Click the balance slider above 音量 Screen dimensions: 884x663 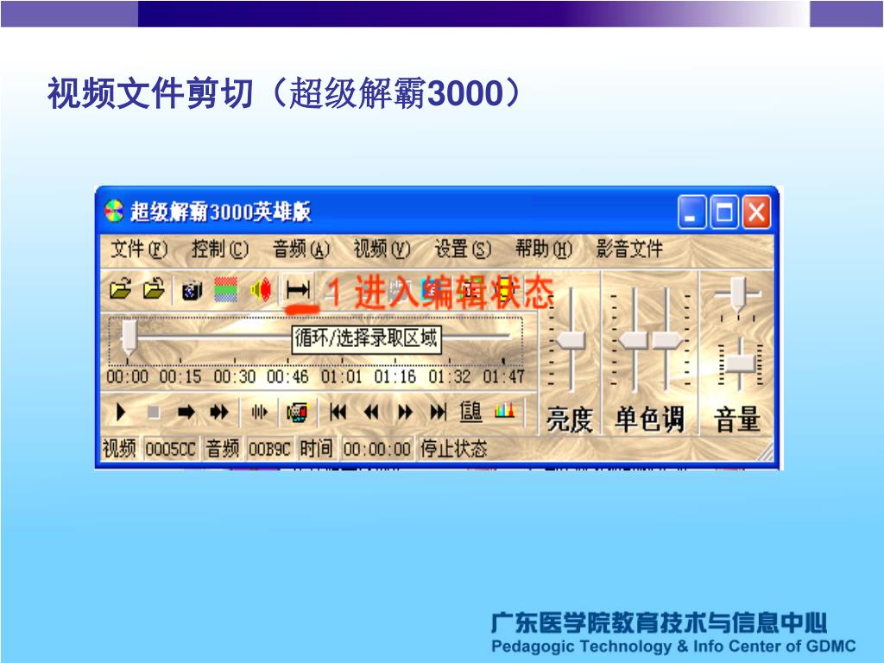click(737, 294)
